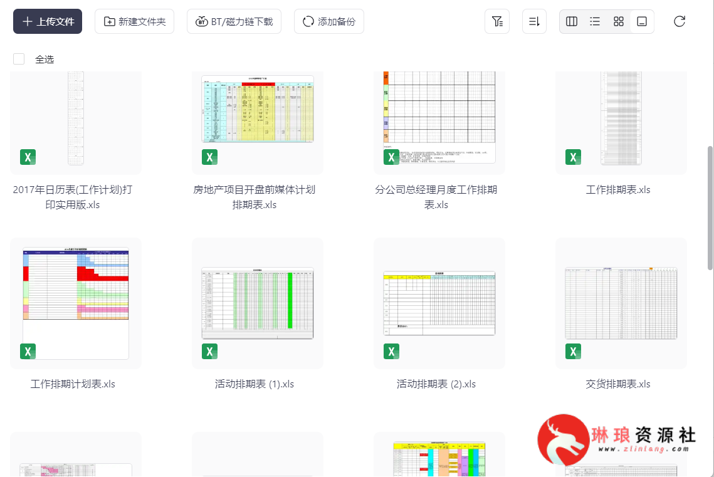Open thumbnail of 活动排期表 (2).xls
The image size is (714, 477).
[439, 303]
